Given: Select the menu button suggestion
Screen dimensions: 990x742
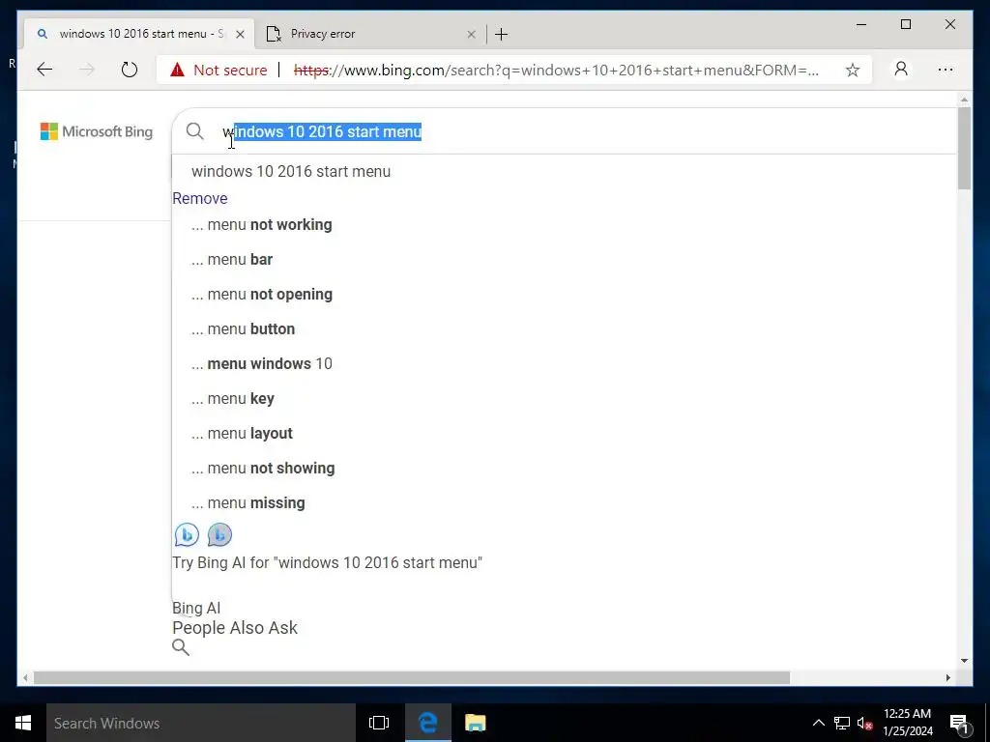Looking at the screenshot, I should click(x=243, y=328).
